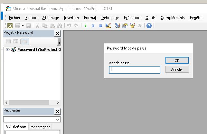Run macro with the green play icon
The width and height of the screenshot is (207, 134).
point(86,26)
